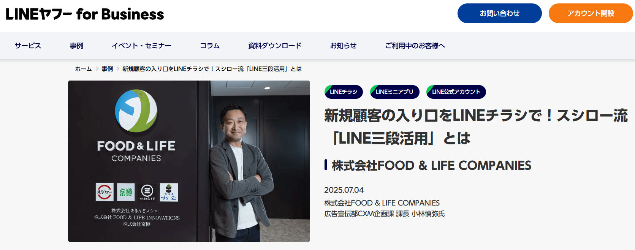The image size is (635, 250).
Task: Select the LINEチラシ tag
Action: click(344, 92)
